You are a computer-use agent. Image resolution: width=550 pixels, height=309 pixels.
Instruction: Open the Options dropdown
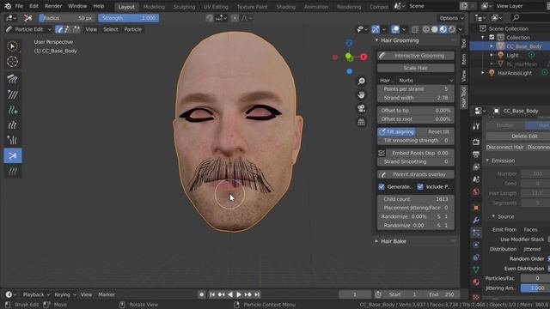click(451, 18)
